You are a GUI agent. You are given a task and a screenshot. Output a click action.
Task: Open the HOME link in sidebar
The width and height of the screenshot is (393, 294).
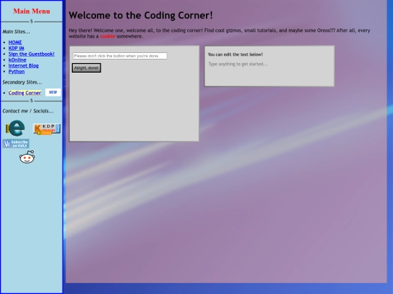click(x=15, y=42)
